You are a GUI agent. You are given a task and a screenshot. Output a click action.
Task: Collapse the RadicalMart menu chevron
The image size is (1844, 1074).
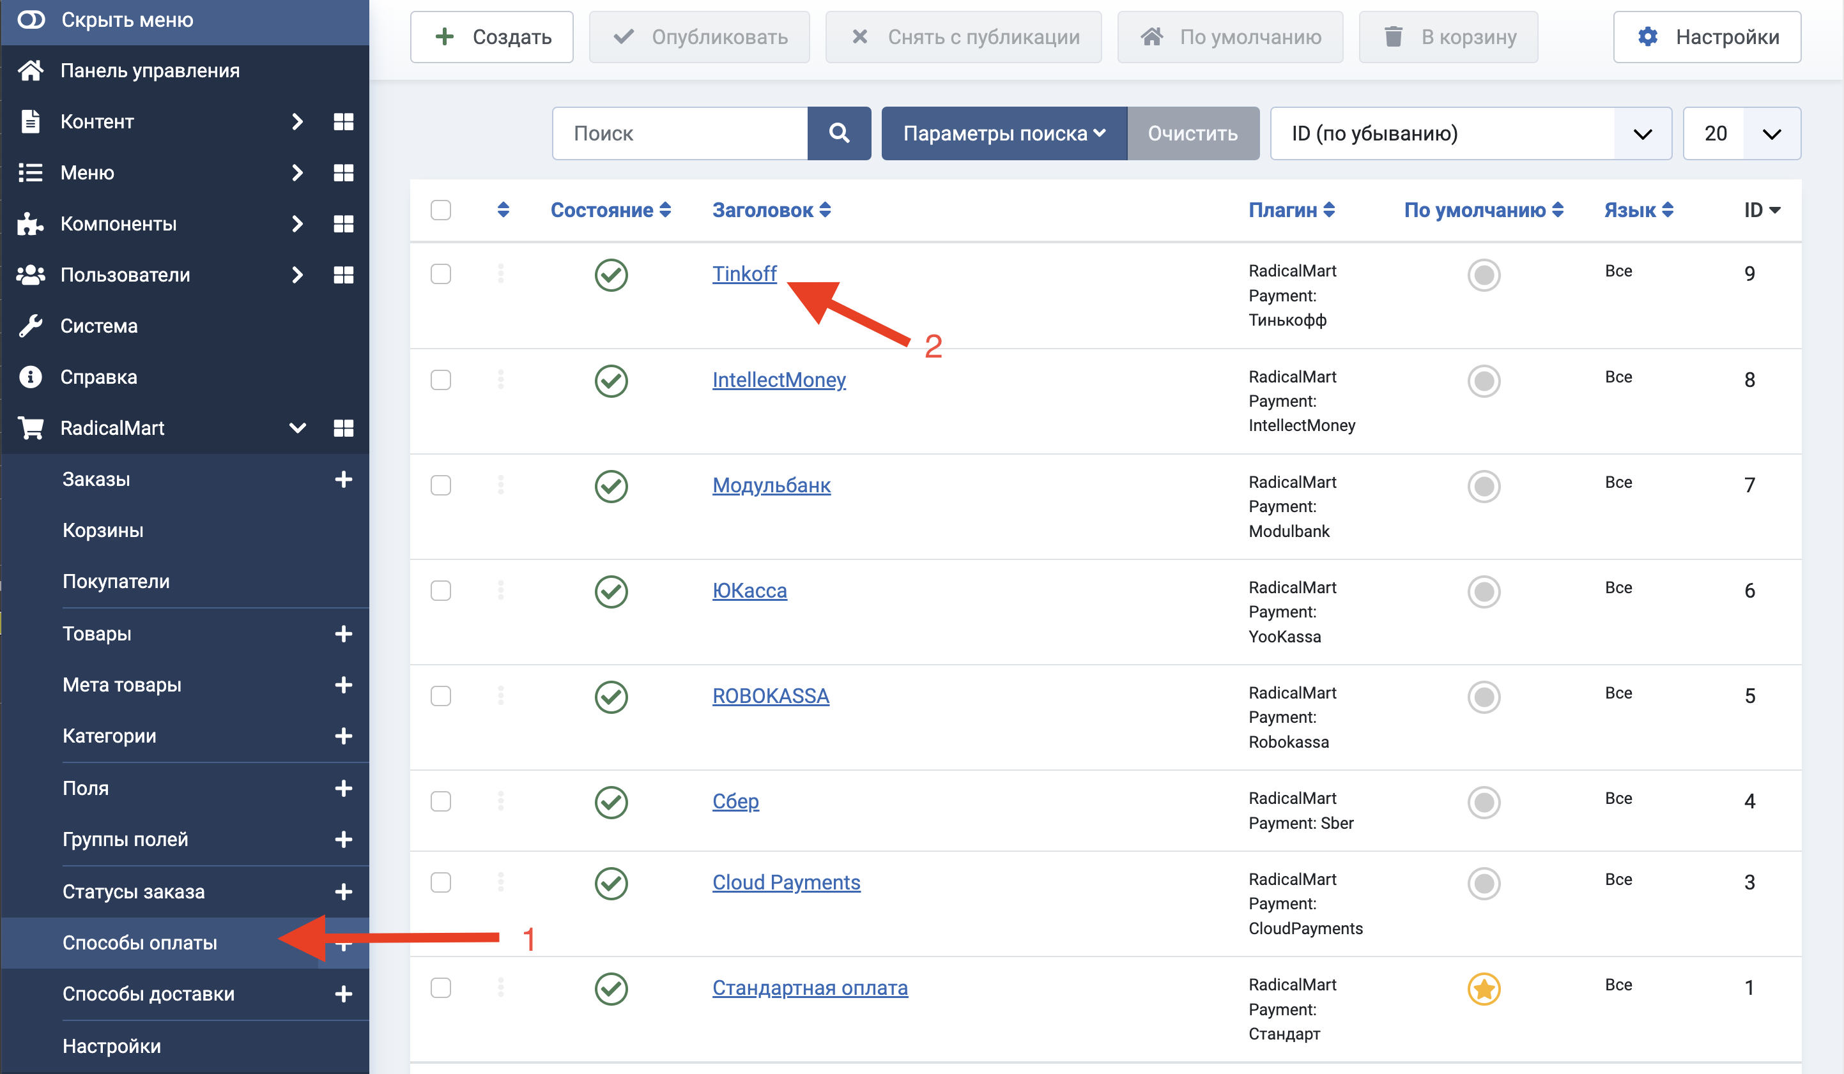297,428
